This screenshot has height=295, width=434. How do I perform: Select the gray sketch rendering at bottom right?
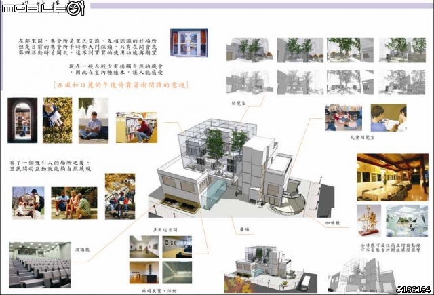[363, 275]
